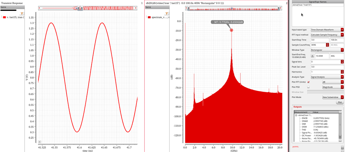The height and width of the screenshot is (152, 345).
Task: Click the filter icon in Transient Response legend
Action: 22,13
